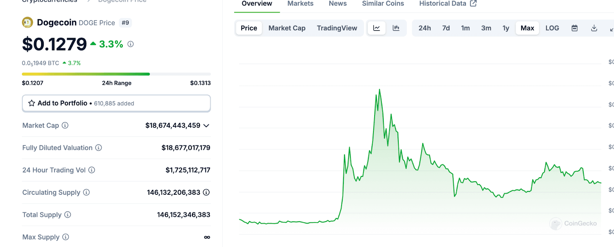Select the 1y time range

tap(506, 28)
